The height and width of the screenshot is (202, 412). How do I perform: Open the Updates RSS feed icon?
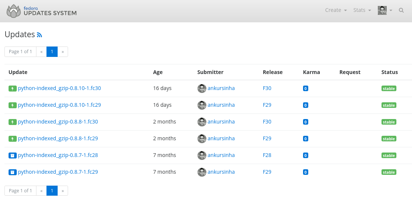[39, 35]
